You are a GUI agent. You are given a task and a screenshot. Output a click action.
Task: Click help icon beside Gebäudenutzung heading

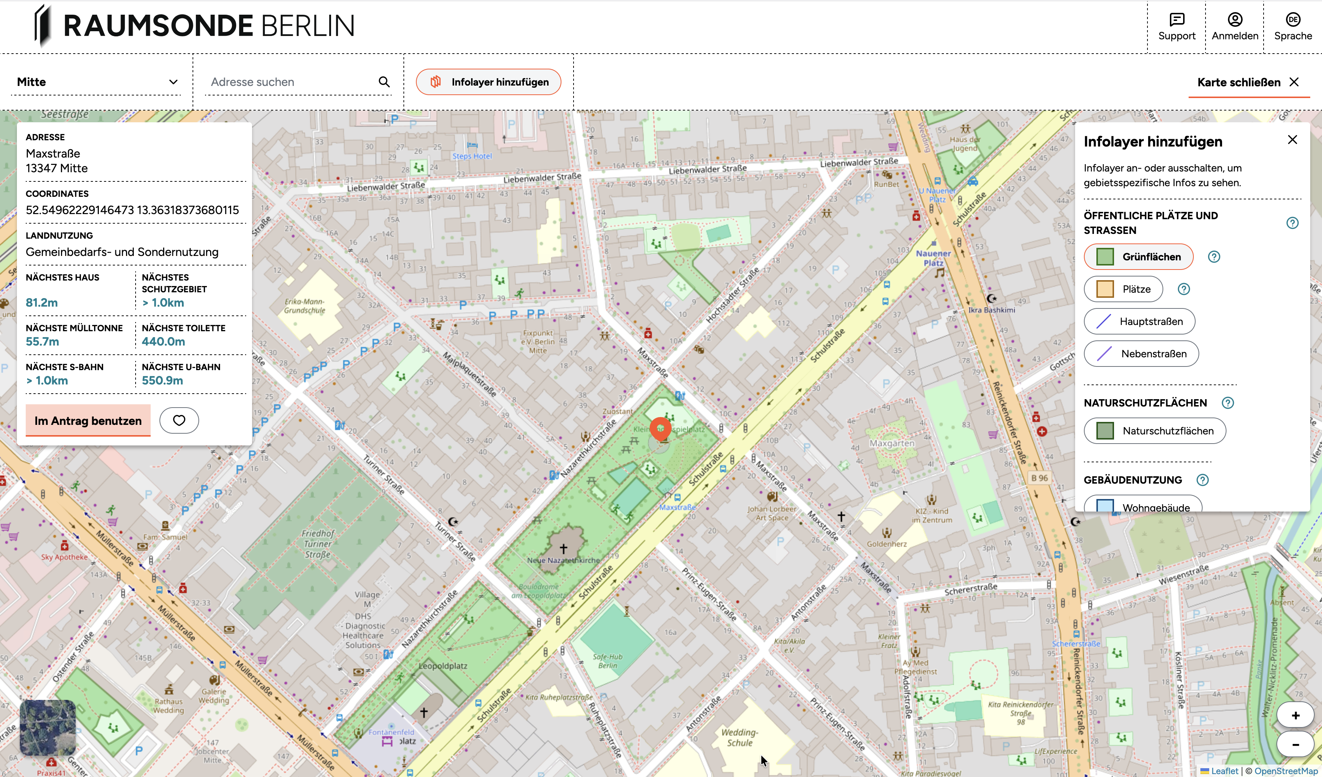pos(1202,480)
